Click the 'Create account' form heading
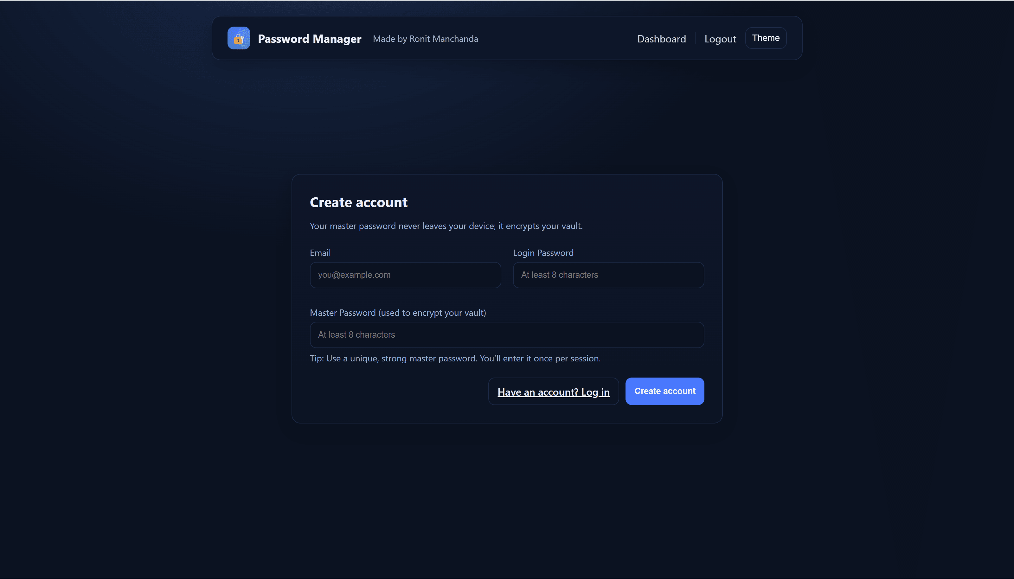1014x579 pixels. [x=358, y=202]
